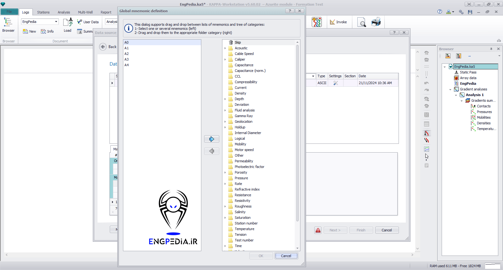Open the print preview magnifier icon
This screenshot has height=270, width=503.
click(x=362, y=22)
